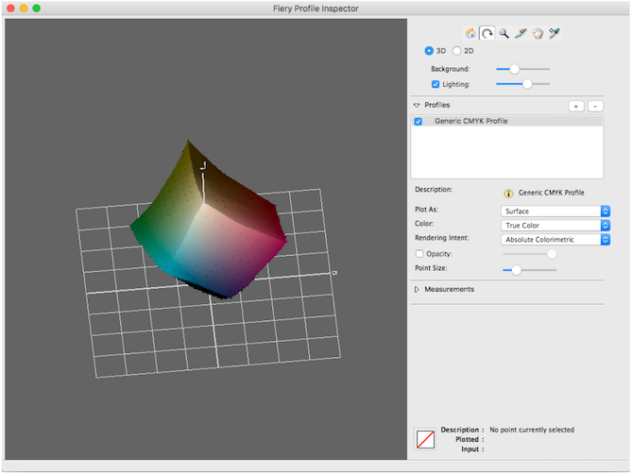Click the info icon beside Generic CMYK Profile

click(x=508, y=194)
